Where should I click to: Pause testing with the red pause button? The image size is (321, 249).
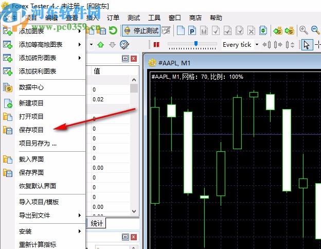coord(156,44)
